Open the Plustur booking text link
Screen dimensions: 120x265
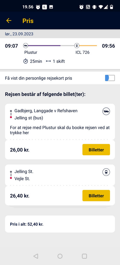point(60,130)
